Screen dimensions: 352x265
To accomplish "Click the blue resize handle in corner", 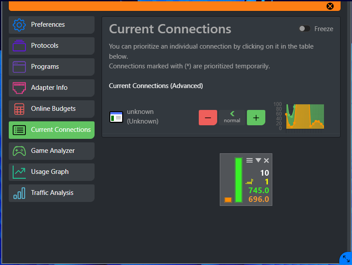I will point(346,259).
